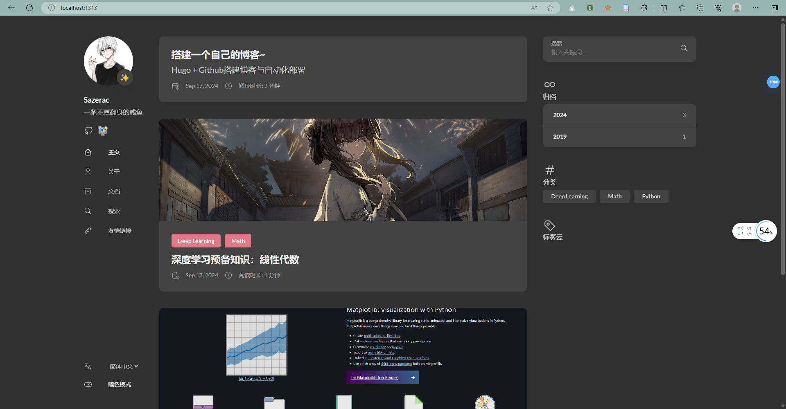Click the browser back arrow
The width and height of the screenshot is (786, 409).
[x=11, y=8]
